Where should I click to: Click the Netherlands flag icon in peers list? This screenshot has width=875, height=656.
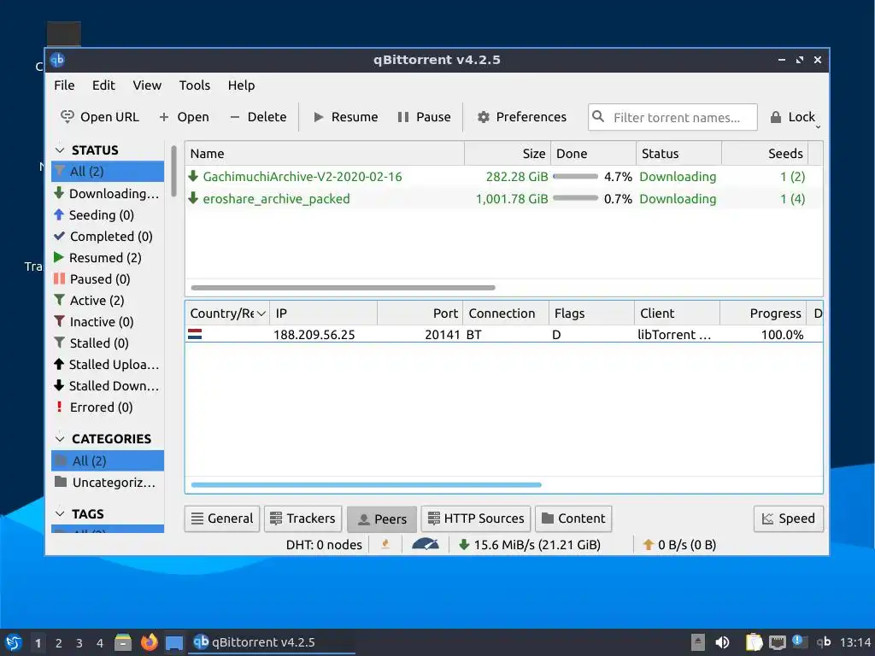[x=195, y=334]
